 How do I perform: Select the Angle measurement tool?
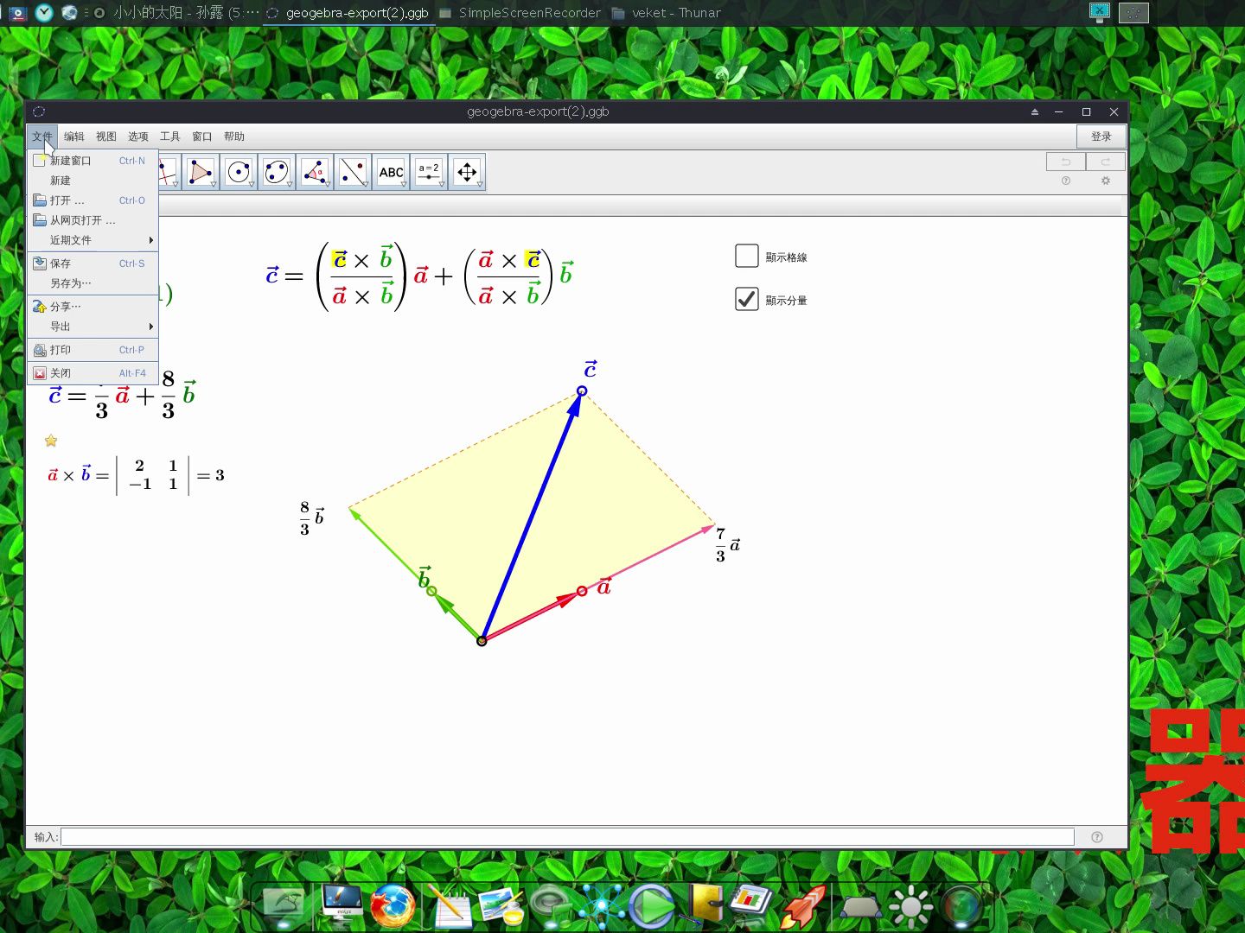coord(315,172)
